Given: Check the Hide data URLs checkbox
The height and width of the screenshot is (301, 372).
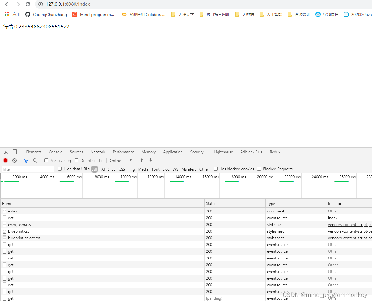Looking at the screenshot, I should (x=60, y=169).
